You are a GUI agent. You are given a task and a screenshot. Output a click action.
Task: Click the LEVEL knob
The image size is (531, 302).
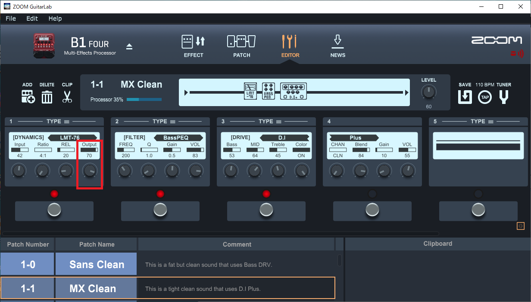[x=428, y=92]
